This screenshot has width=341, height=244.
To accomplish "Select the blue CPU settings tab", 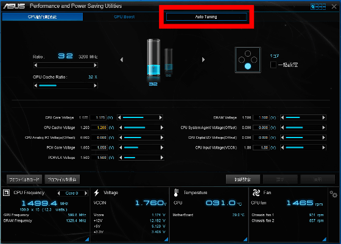I will pyautogui.click(x=43, y=16).
